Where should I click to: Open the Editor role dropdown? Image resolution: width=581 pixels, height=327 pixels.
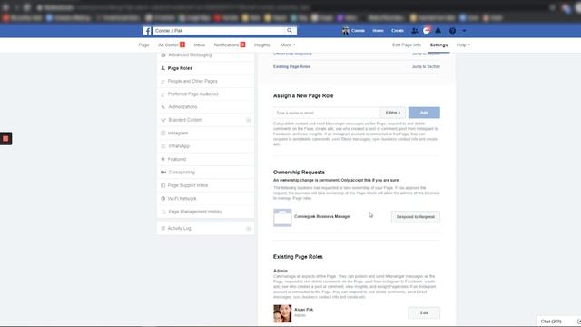(x=393, y=113)
